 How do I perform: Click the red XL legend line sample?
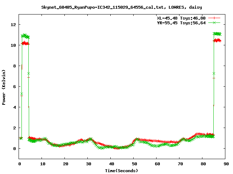click(214, 18)
